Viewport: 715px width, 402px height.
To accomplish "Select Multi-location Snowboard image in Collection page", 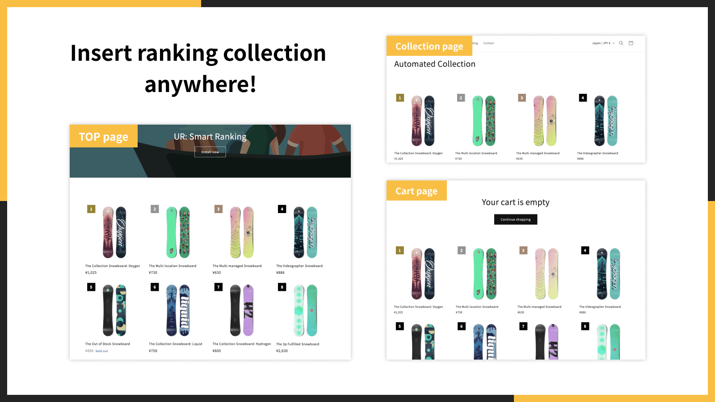I will pos(484,121).
